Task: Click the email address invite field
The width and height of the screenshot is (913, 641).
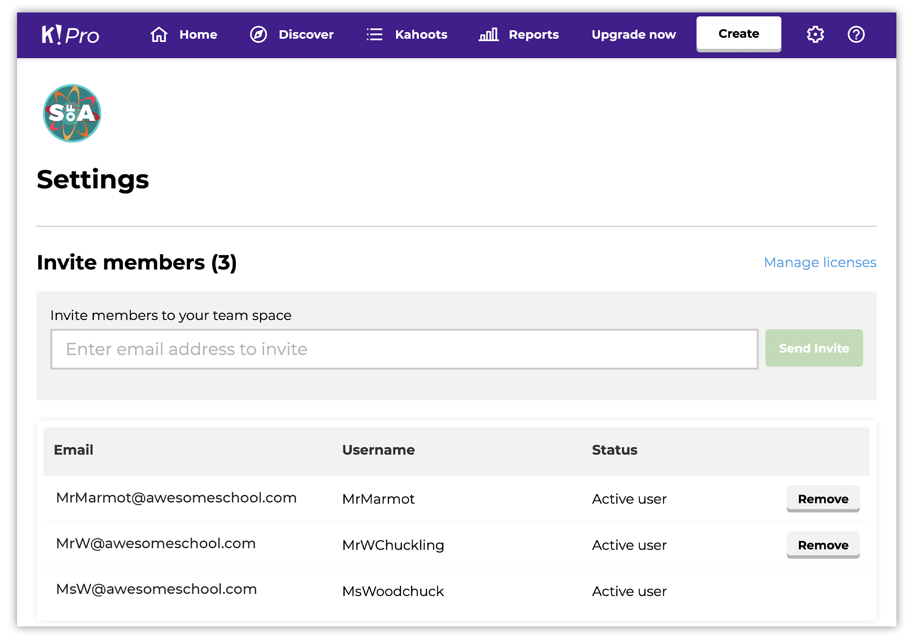Action: click(404, 349)
